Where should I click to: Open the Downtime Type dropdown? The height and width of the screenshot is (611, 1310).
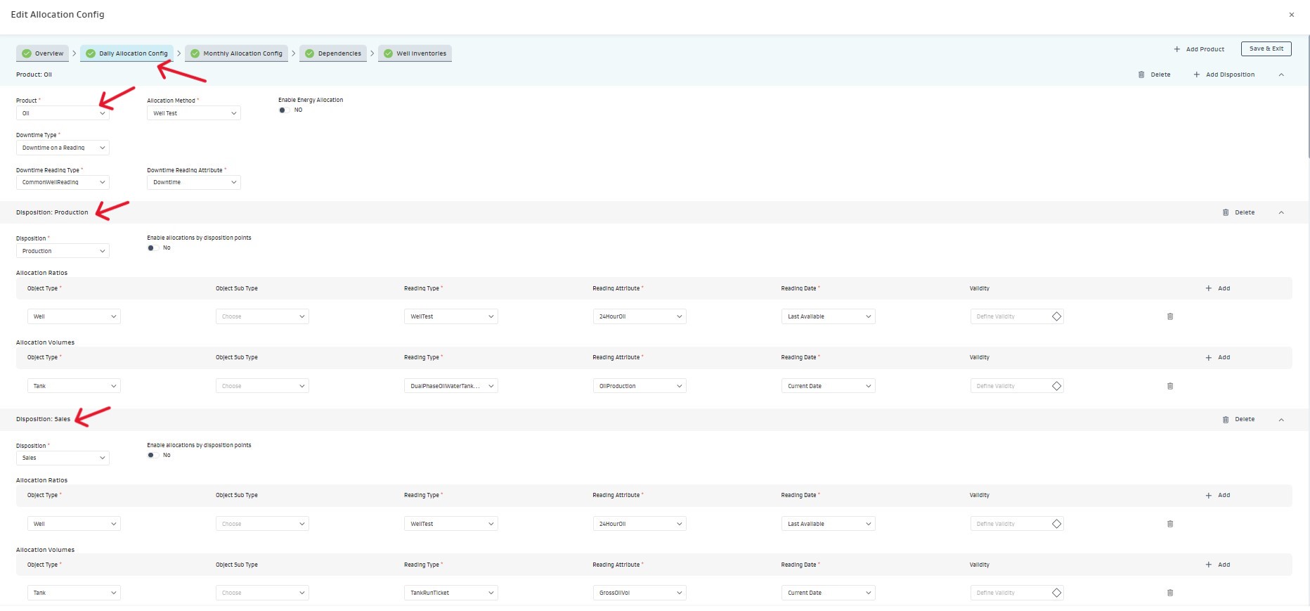(63, 148)
